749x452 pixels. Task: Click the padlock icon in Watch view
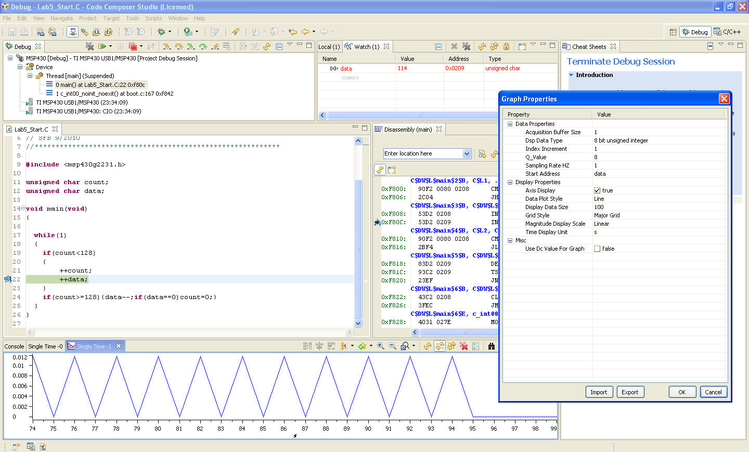click(x=506, y=46)
